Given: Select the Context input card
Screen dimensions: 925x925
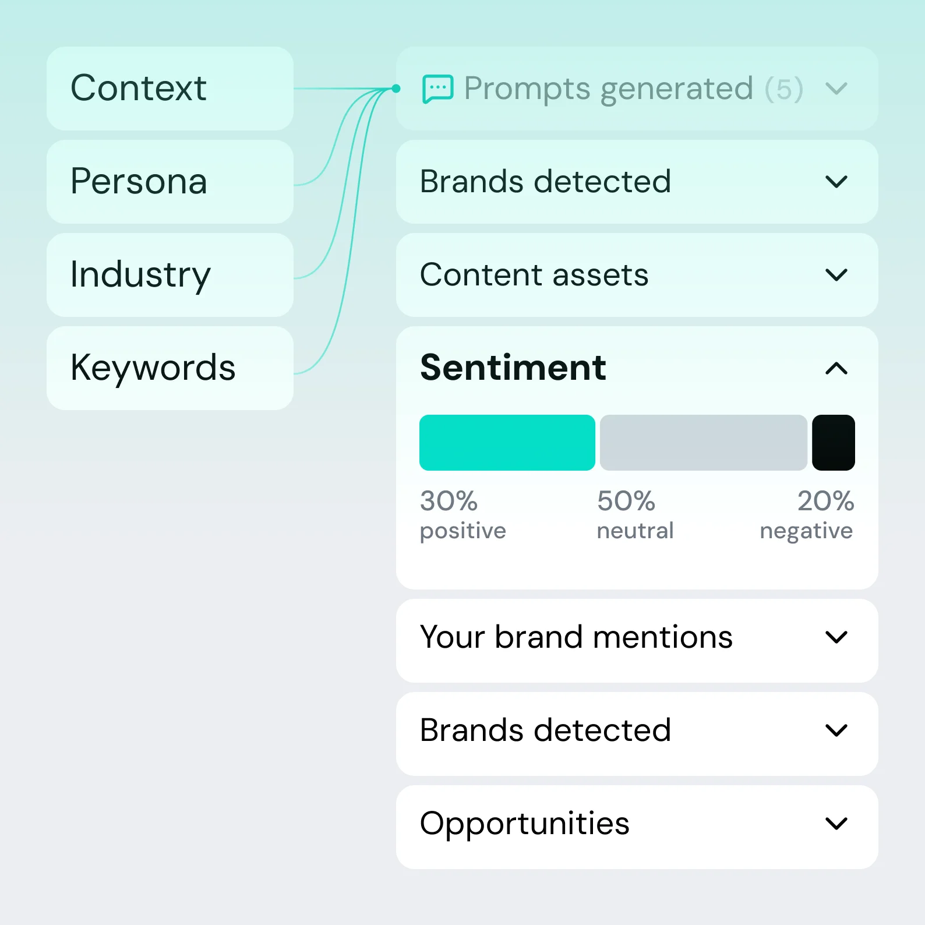Looking at the screenshot, I should pos(170,89).
